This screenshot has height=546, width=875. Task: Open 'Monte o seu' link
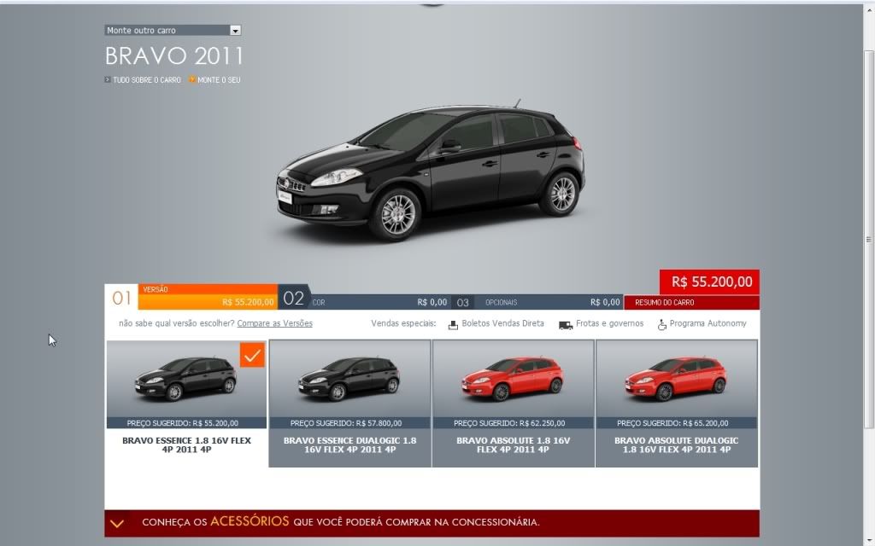tap(219, 79)
